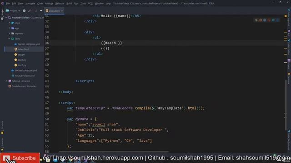Click the red Subscribe button
The width and height of the screenshot is (291, 163).
pos(20,158)
